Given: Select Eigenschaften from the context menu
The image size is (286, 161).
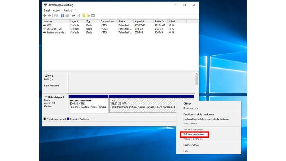Looking at the screenshot, I should [191, 145].
